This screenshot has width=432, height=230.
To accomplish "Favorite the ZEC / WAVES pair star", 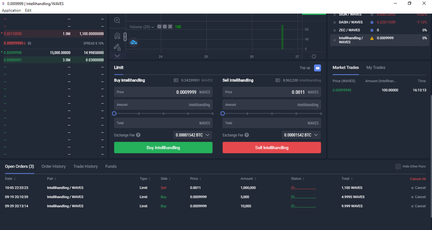I will click(x=335, y=30).
